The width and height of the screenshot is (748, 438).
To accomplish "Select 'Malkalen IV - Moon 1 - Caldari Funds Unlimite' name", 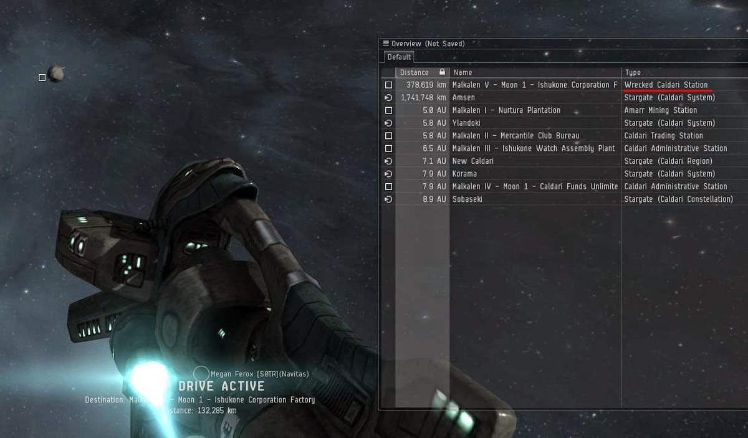I will 535,186.
